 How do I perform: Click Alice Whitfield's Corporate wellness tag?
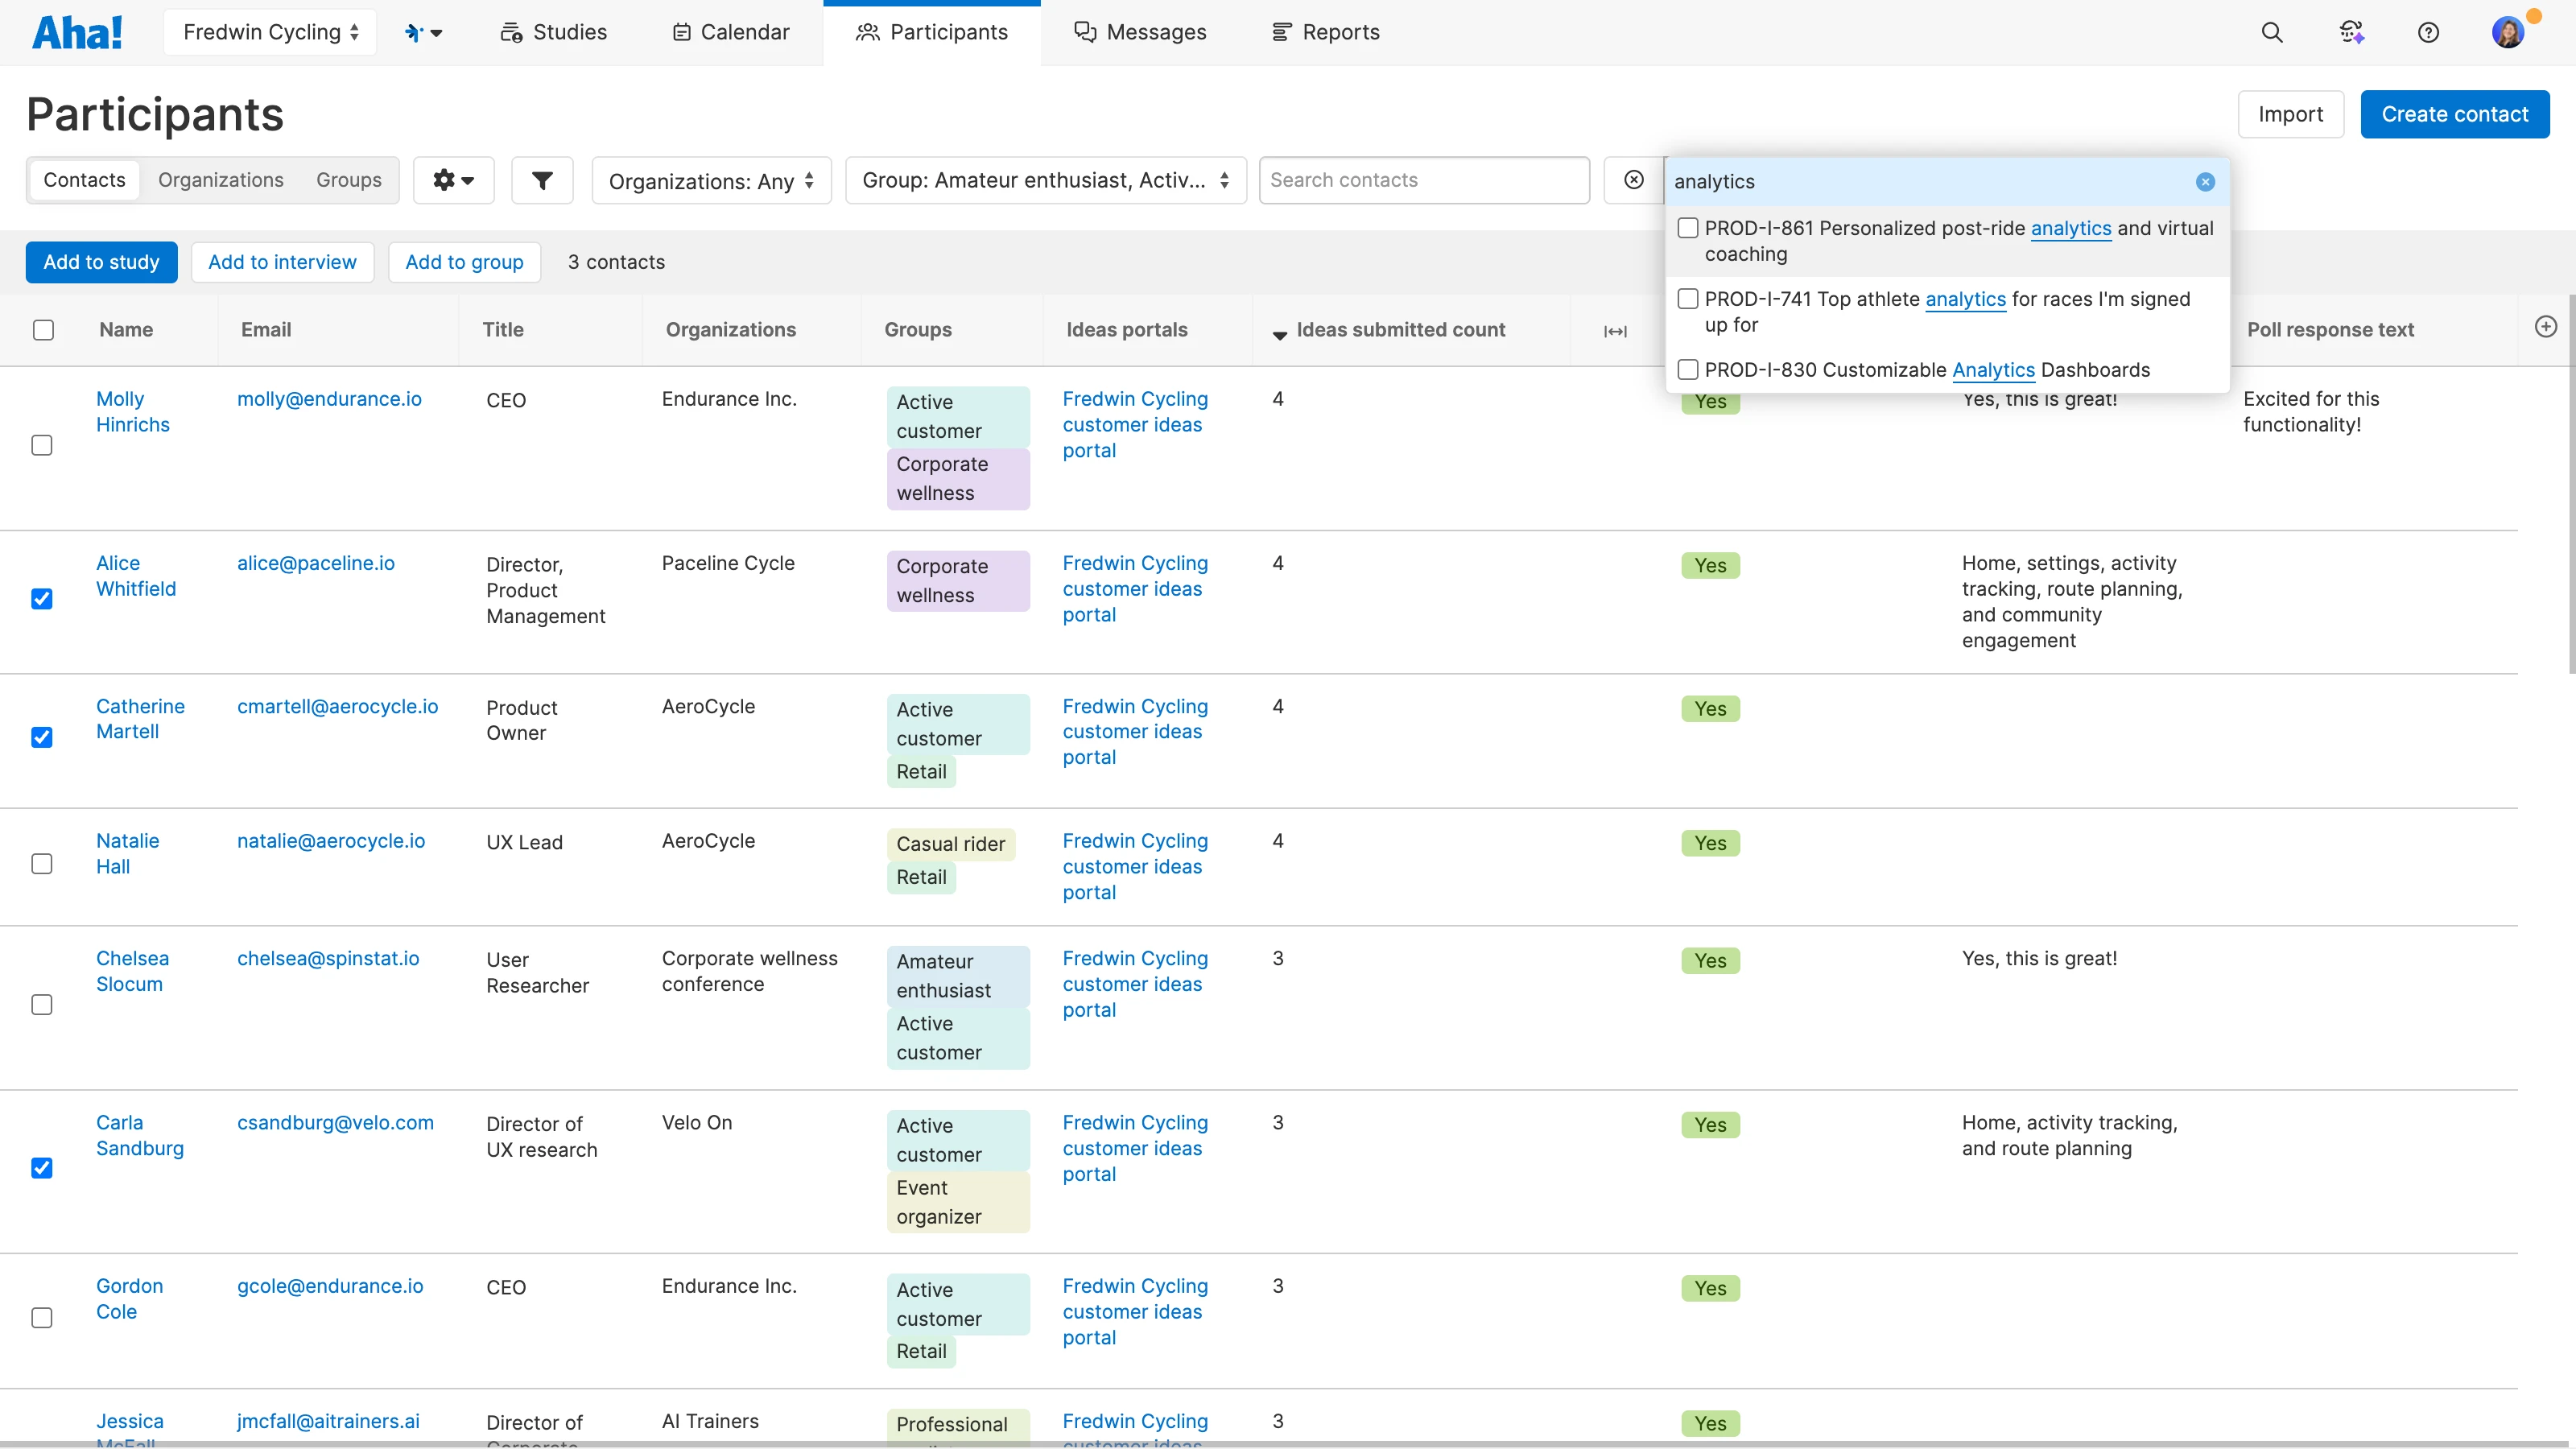click(958, 581)
